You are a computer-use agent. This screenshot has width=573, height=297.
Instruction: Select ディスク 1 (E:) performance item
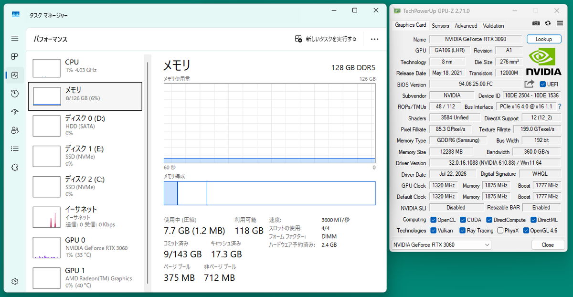pos(85,156)
